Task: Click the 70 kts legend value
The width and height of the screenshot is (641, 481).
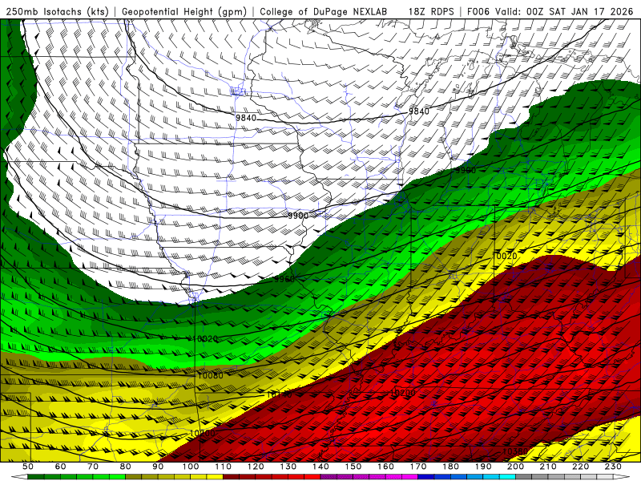Action: [x=93, y=467]
